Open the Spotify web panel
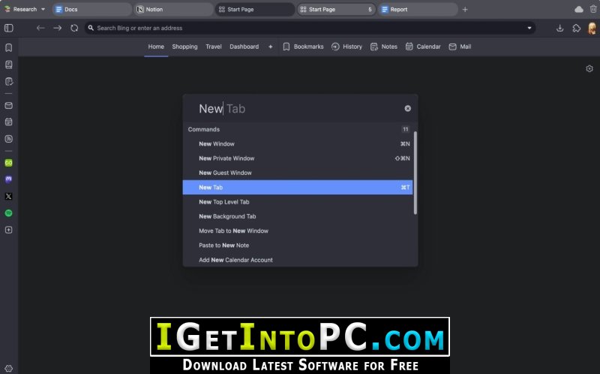 pos(8,213)
